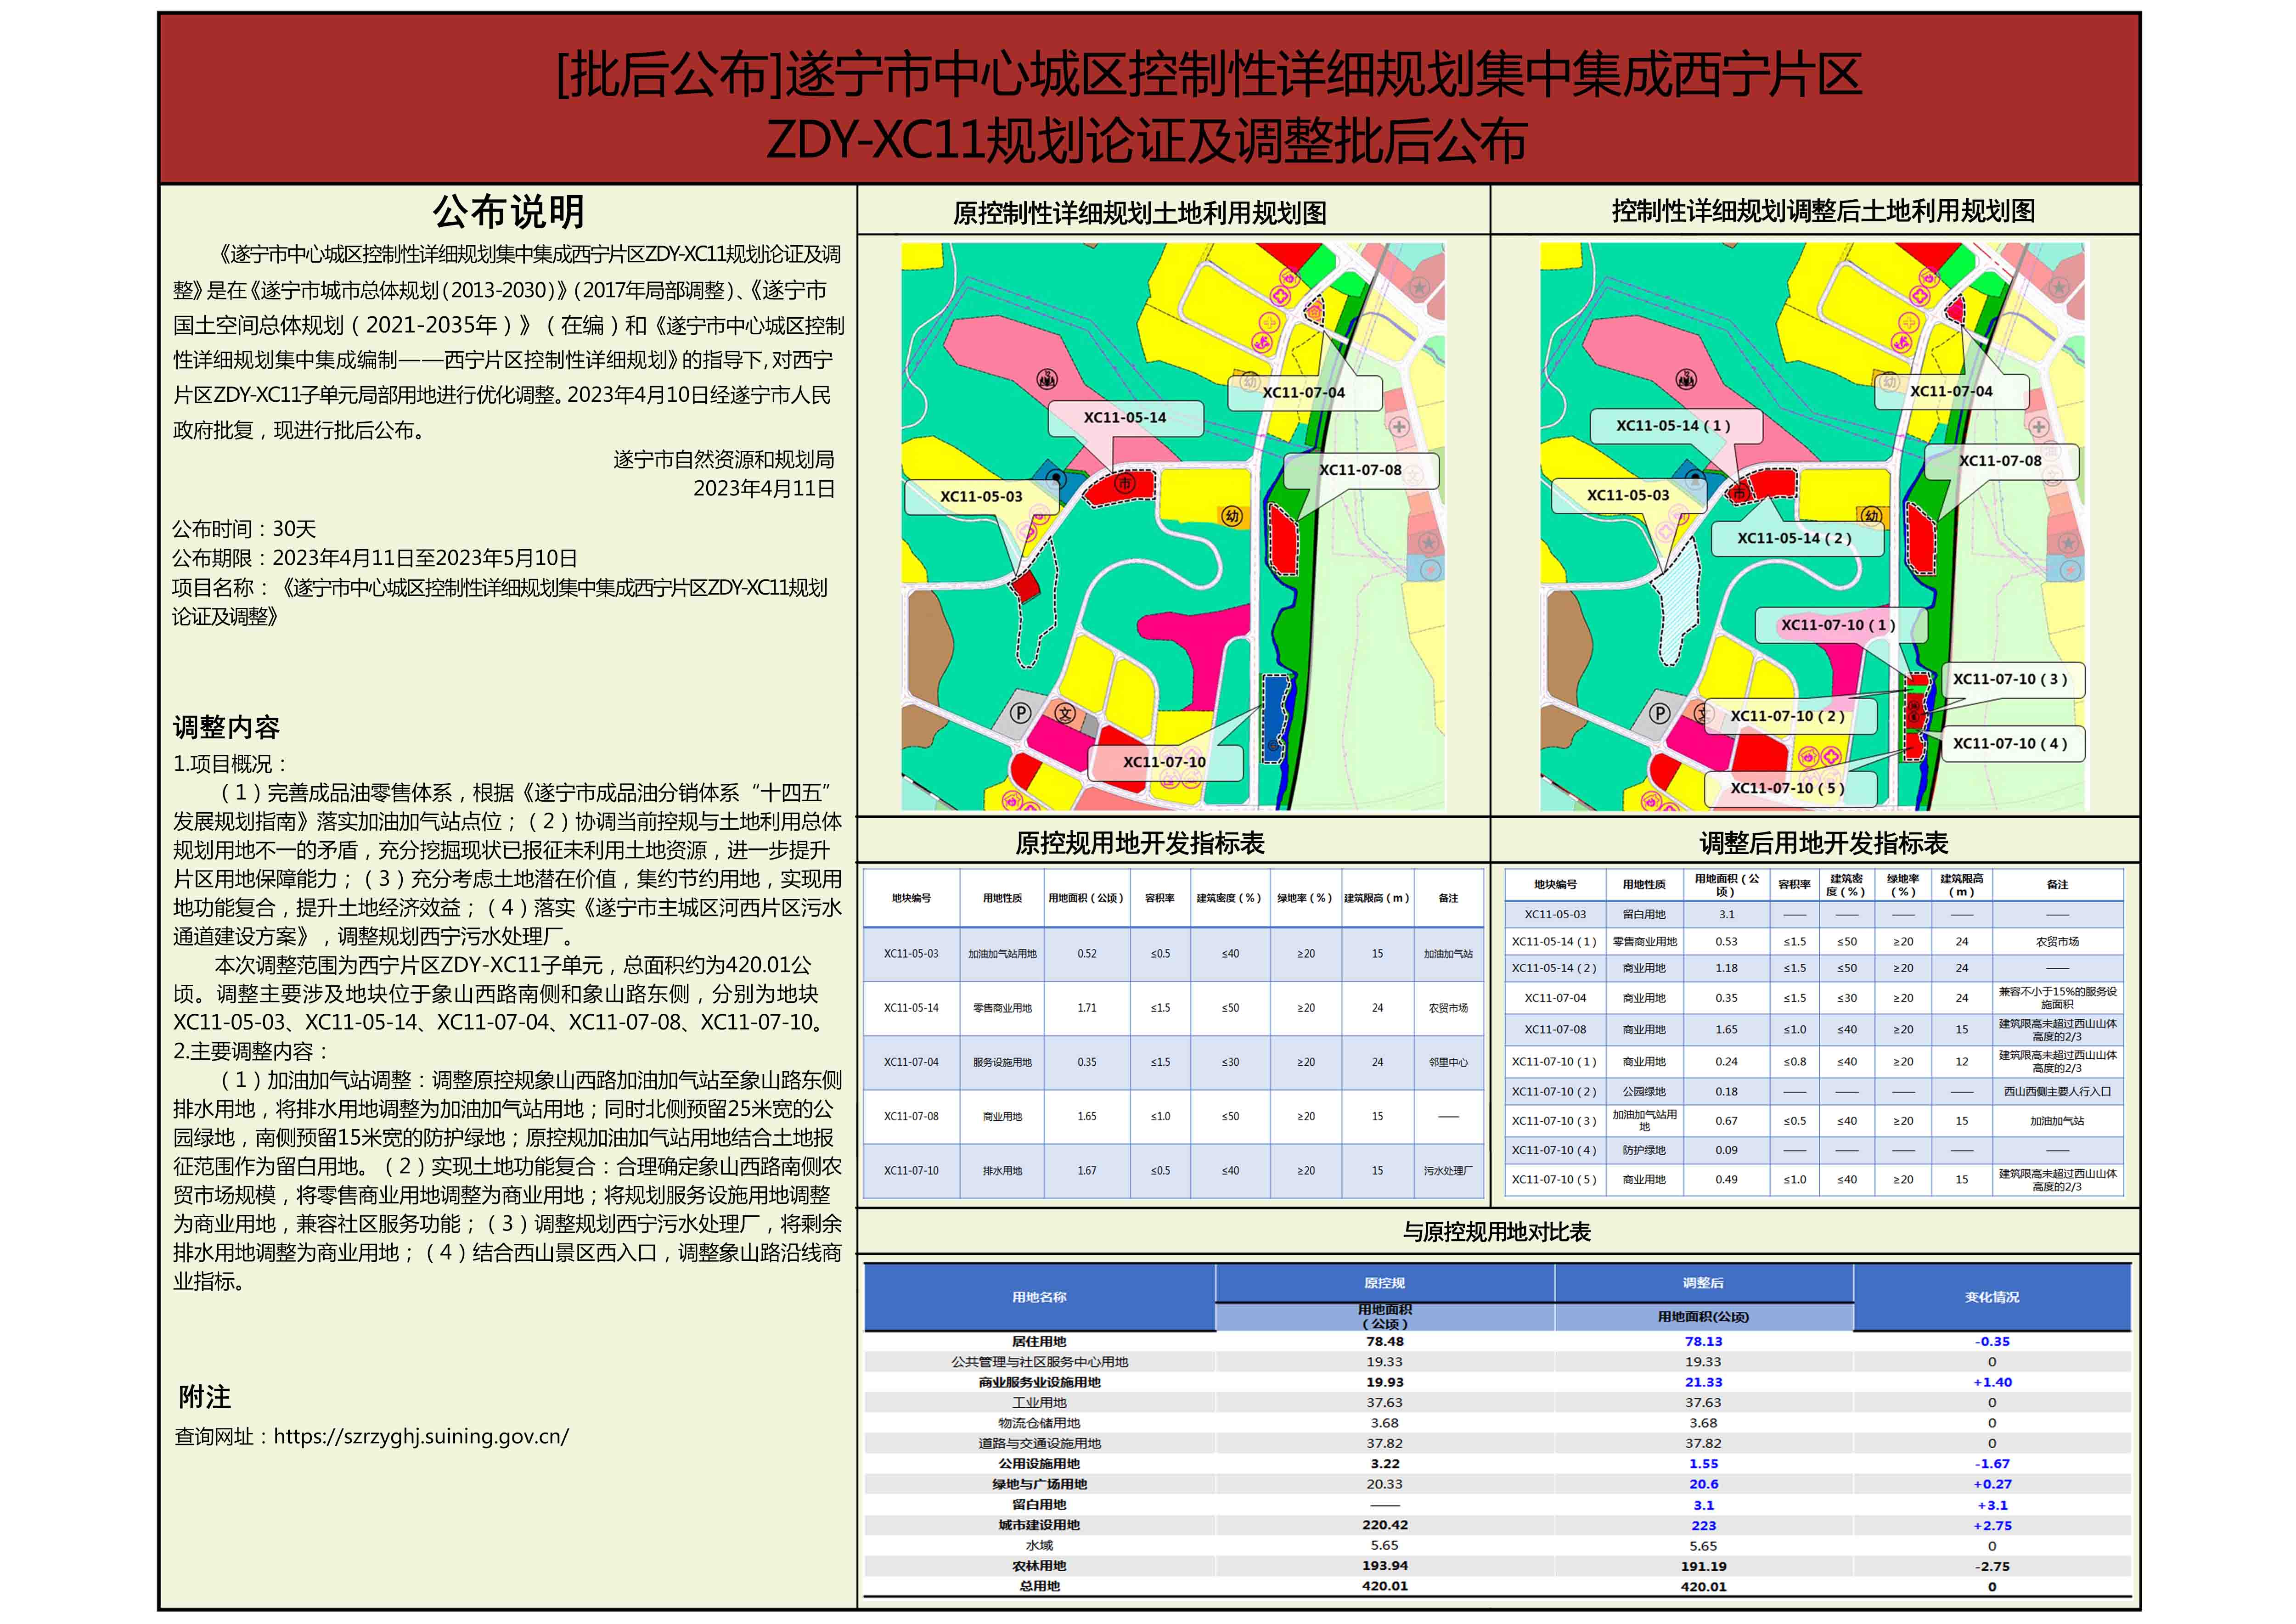Click the 原控规 column header in comparison table

pyautogui.click(x=1384, y=1282)
